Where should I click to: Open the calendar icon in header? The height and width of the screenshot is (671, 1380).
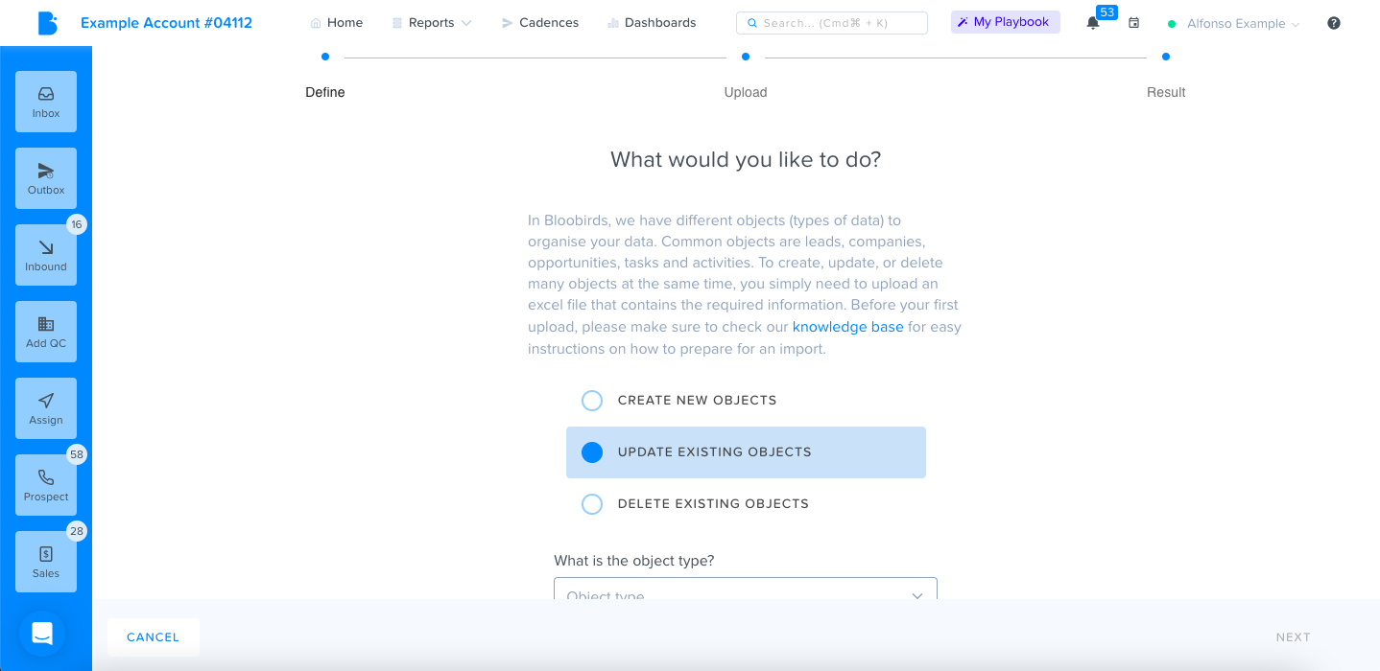tap(1133, 23)
